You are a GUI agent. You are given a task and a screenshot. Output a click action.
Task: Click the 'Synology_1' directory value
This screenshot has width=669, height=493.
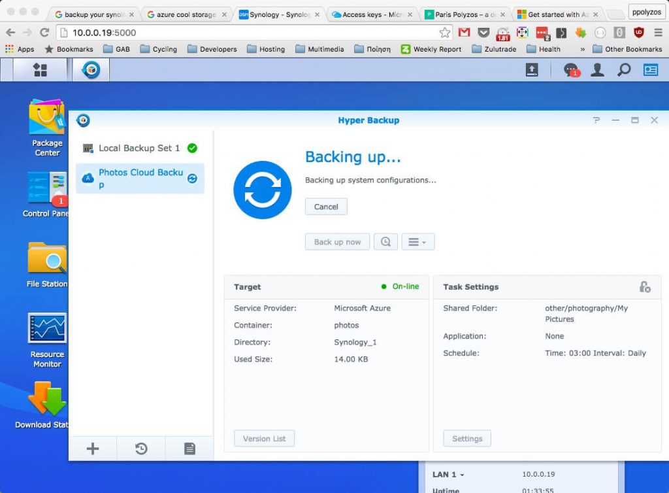click(x=355, y=343)
